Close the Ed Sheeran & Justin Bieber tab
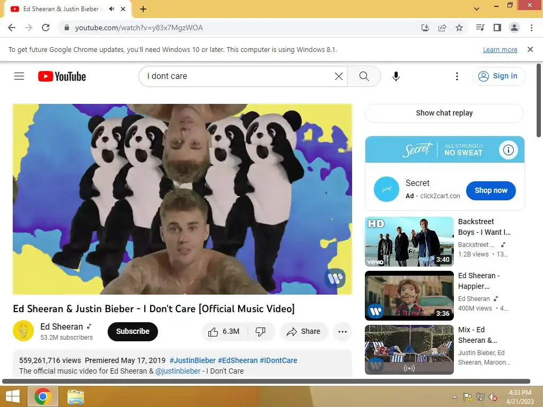Viewport: 543px width, 407px height. coord(123,9)
